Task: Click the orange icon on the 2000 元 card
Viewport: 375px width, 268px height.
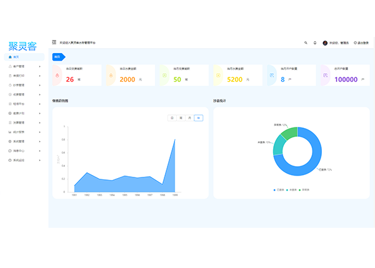Action: [111, 76]
